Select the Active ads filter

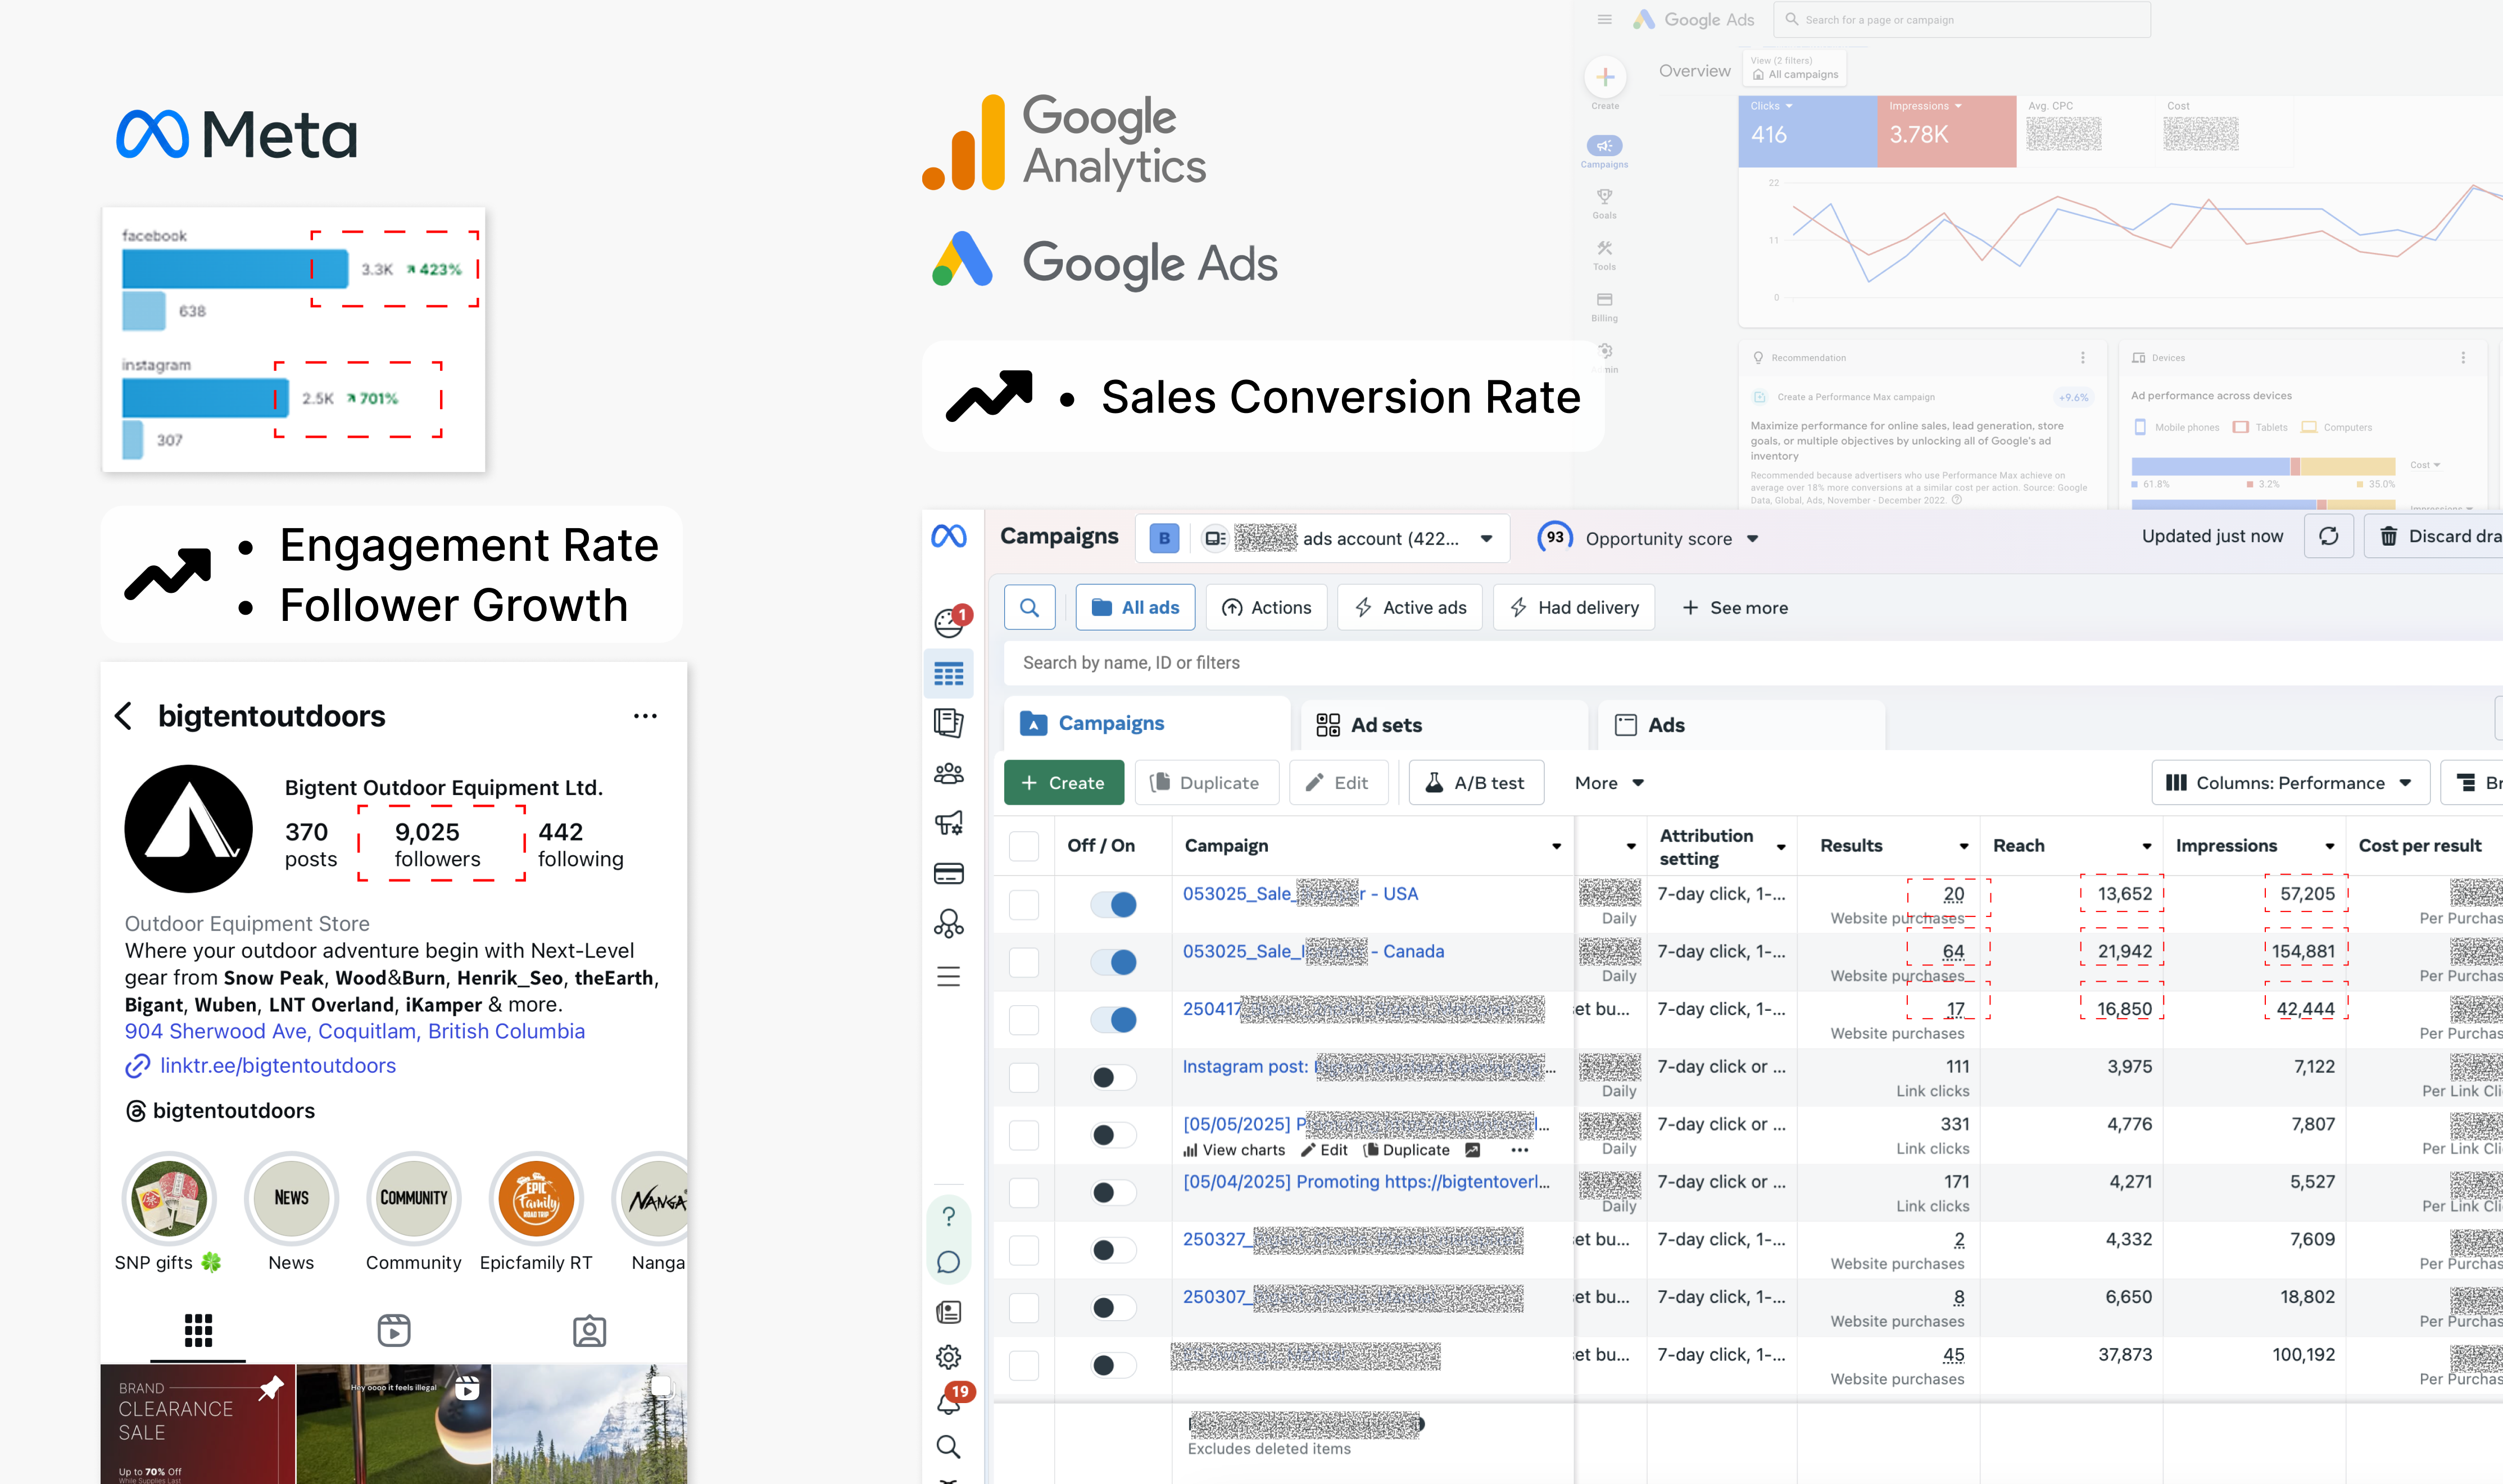tap(1410, 607)
